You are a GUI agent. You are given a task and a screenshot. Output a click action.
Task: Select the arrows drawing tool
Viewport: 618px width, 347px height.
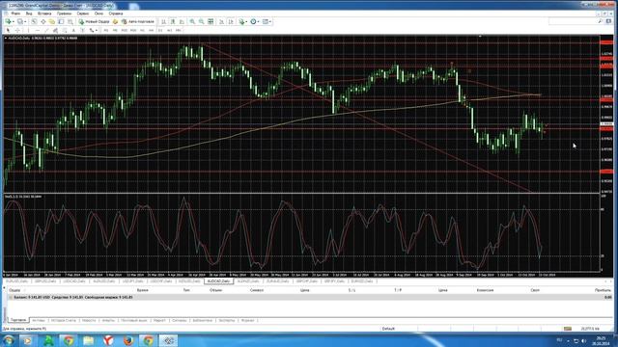click(x=92, y=30)
